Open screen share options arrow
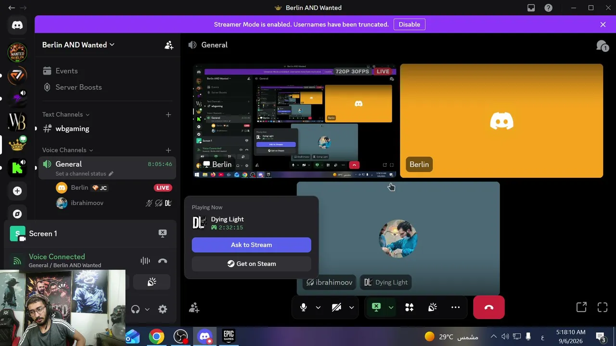The height and width of the screenshot is (346, 616). click(x=391, y=308)
